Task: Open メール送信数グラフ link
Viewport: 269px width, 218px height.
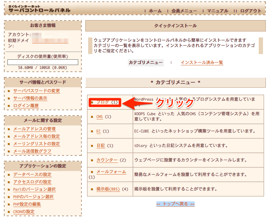Action: (x=32, y=151)
